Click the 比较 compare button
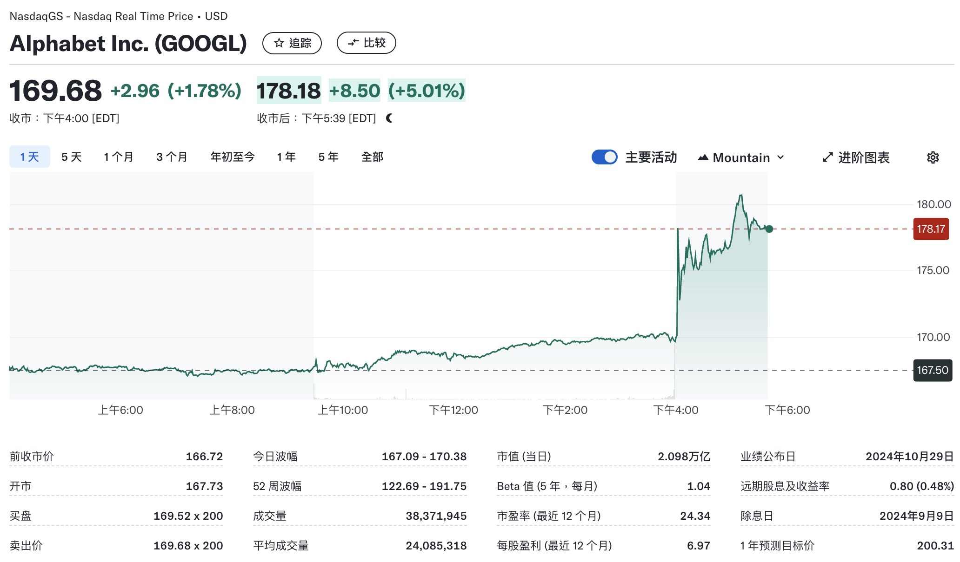Viewport: 960px width, 562px height. 367,43
